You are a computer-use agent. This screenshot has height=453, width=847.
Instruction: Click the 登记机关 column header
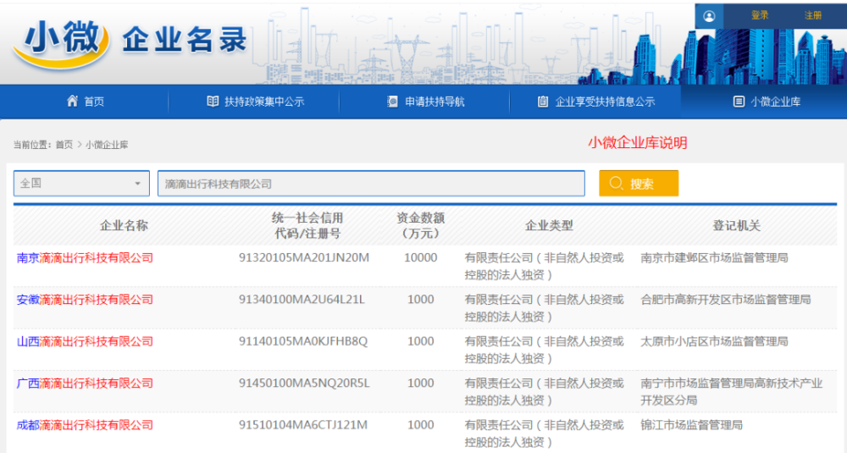(736, 226)
